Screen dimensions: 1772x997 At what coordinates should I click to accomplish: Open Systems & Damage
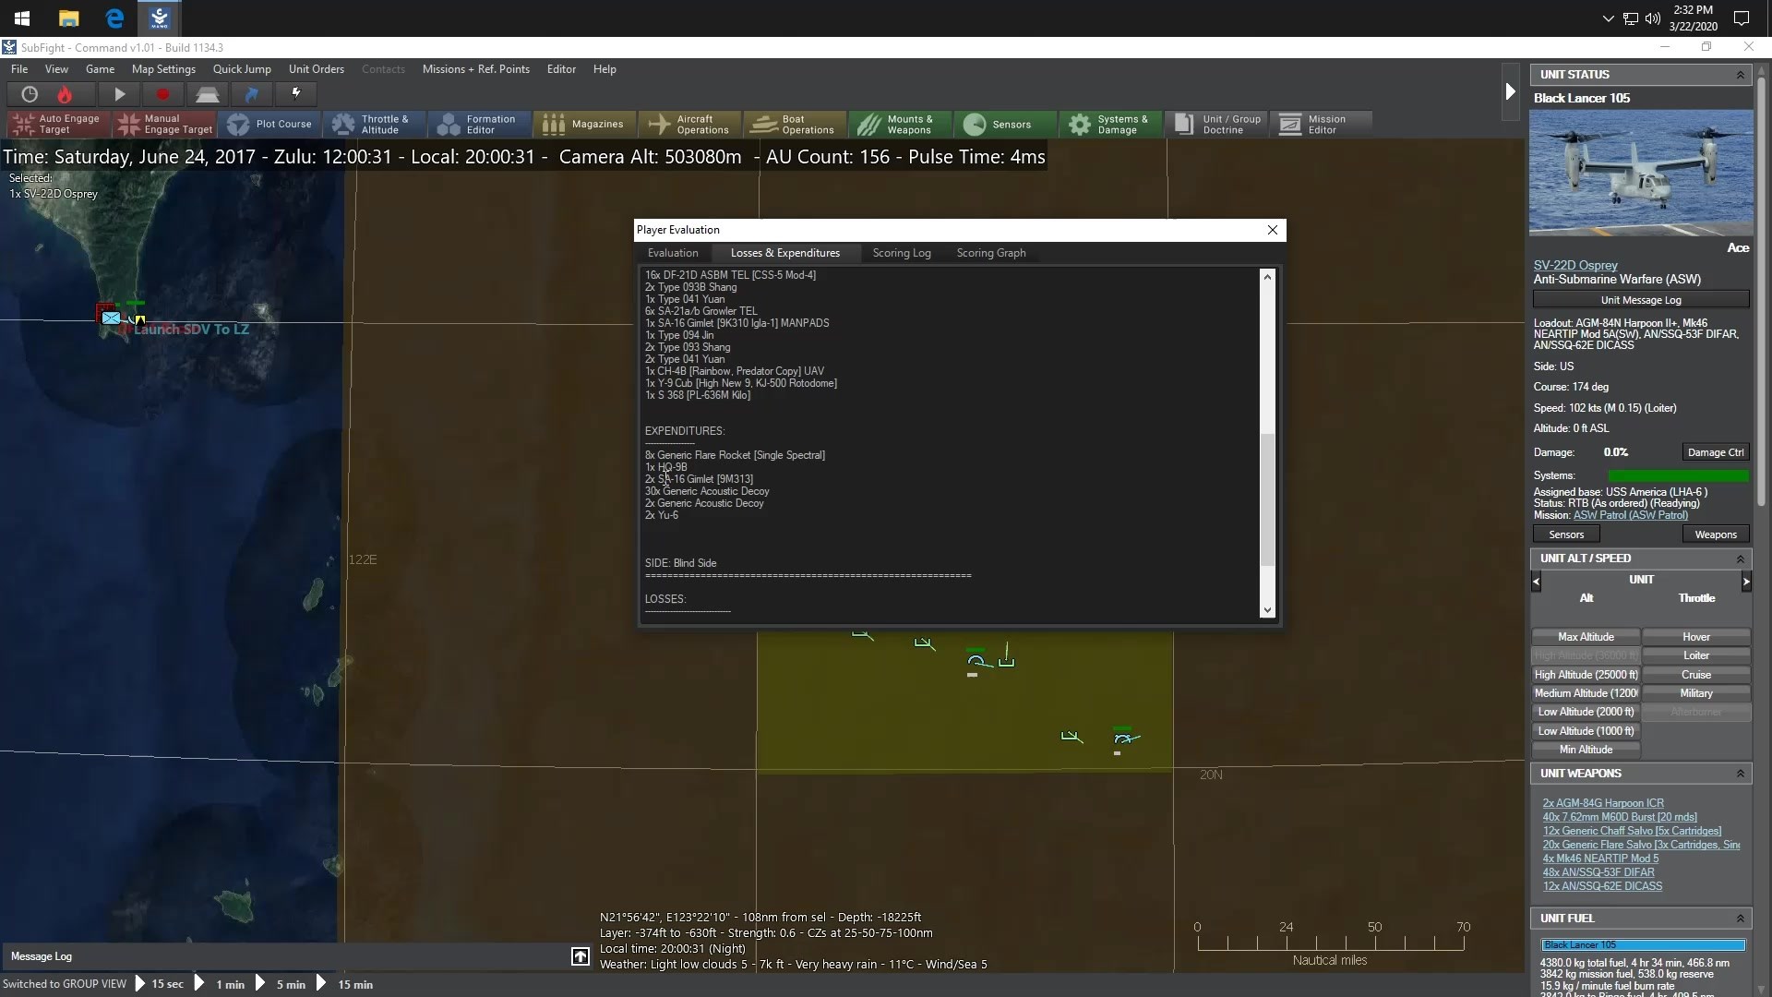pos(1111,124)
